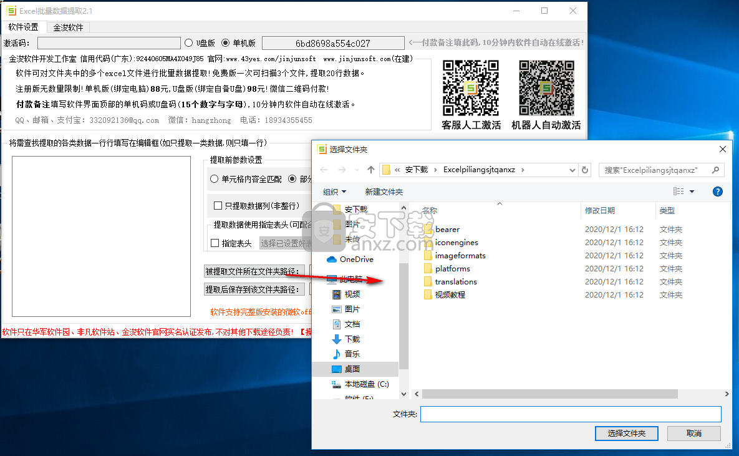The image size is (739, 456).
Task: Sort by the 修改日期 column header
Action: click(599, 211)
